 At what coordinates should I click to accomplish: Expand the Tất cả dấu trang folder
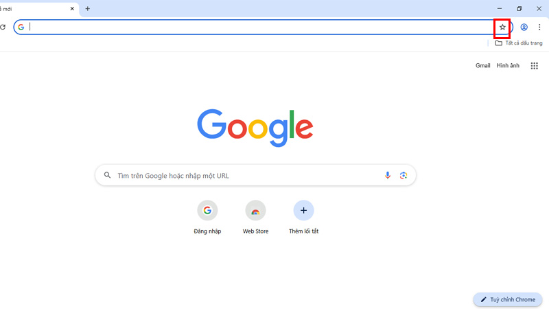(x=519, y=43)
